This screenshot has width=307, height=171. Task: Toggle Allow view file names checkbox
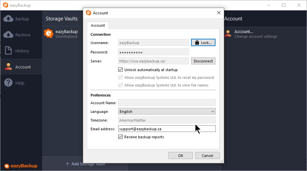(x=120, y=85)
